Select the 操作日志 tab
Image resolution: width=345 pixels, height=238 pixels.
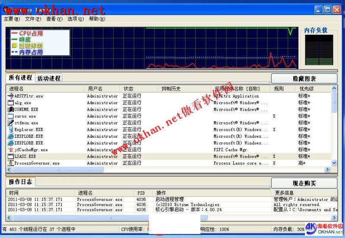pos(20,182)
